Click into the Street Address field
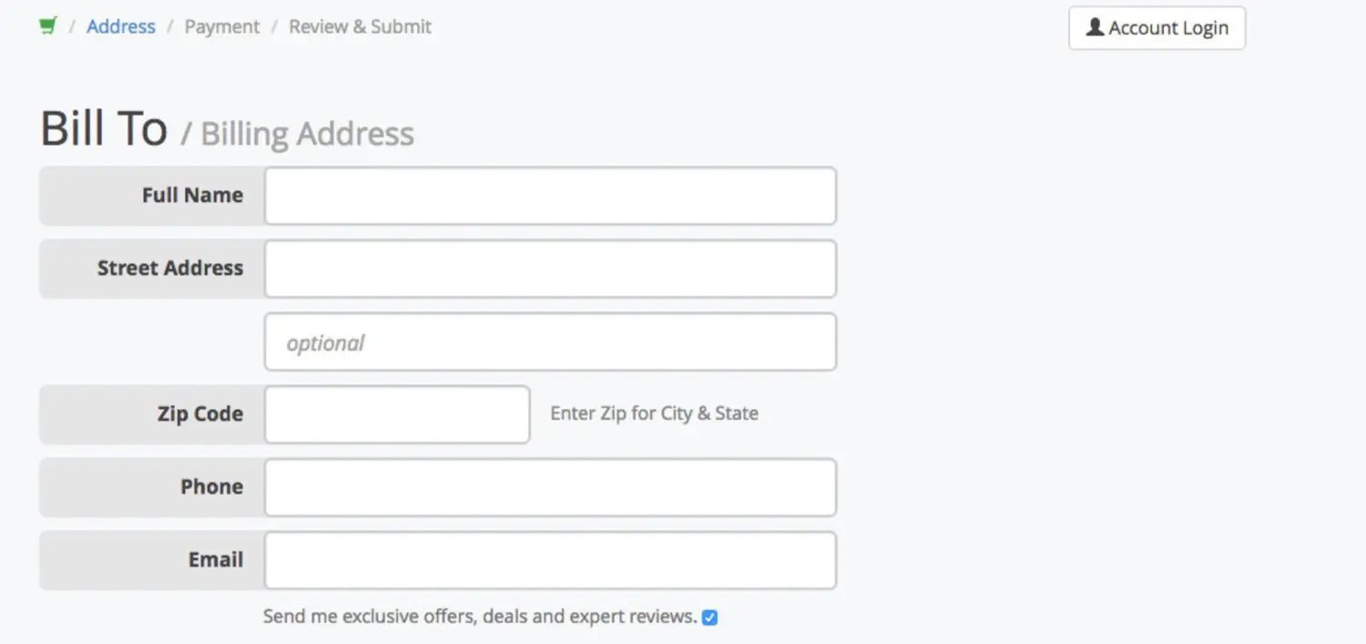The image size is (1366, 644). point(550,269)
